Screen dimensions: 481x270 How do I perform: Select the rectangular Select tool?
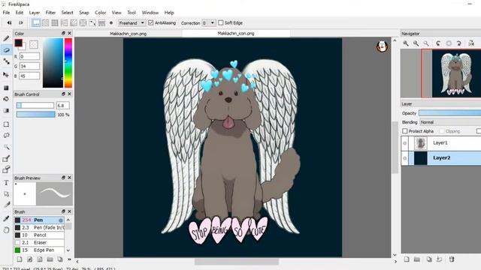[6, 124]
